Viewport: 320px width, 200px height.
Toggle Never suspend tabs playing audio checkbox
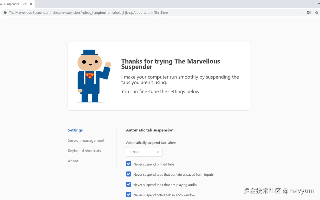click(128, 184)
